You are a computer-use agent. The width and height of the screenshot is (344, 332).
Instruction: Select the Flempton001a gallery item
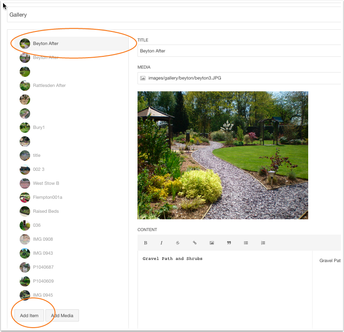[x=71, y=197]
